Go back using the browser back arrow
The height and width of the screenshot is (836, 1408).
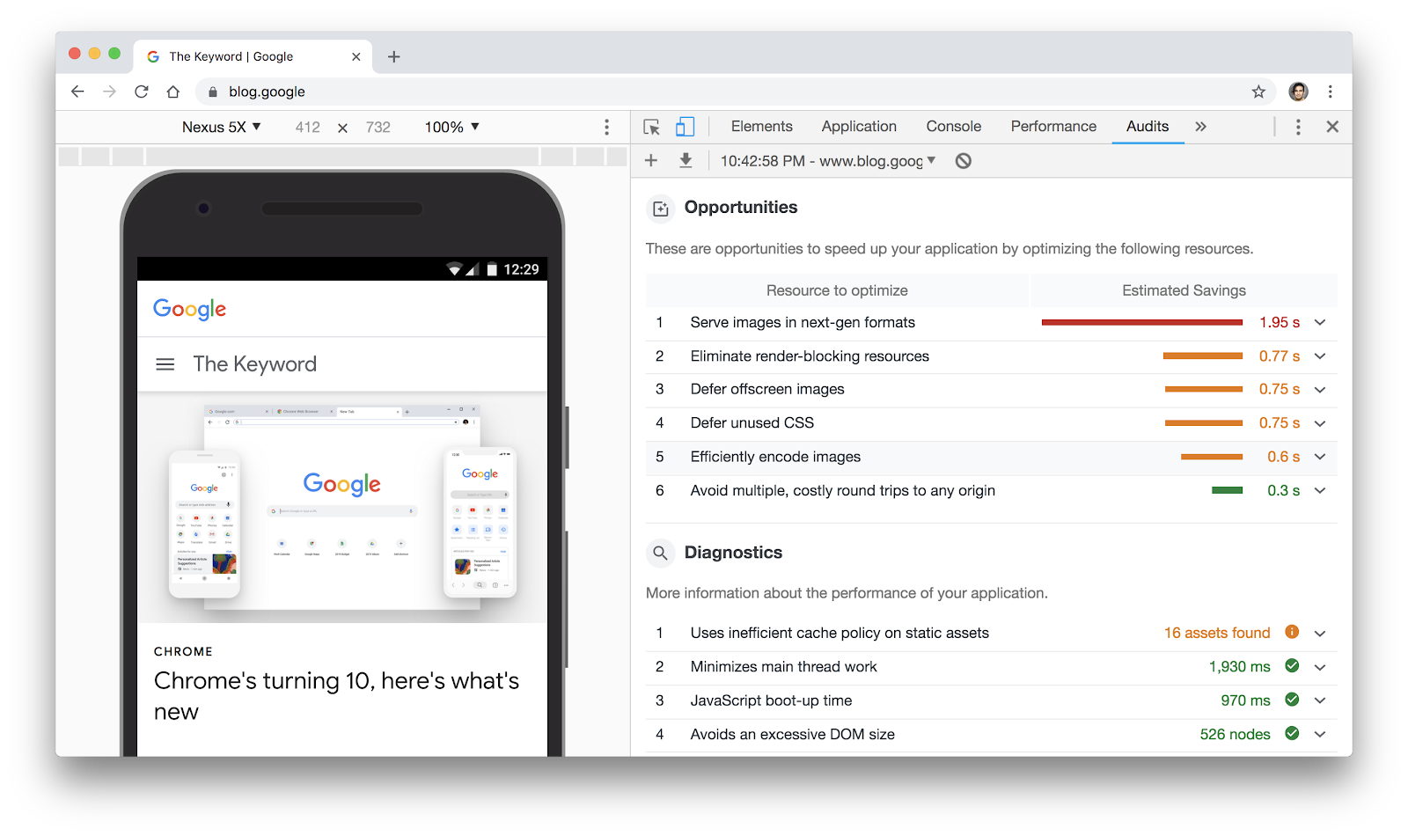[77, 92]
